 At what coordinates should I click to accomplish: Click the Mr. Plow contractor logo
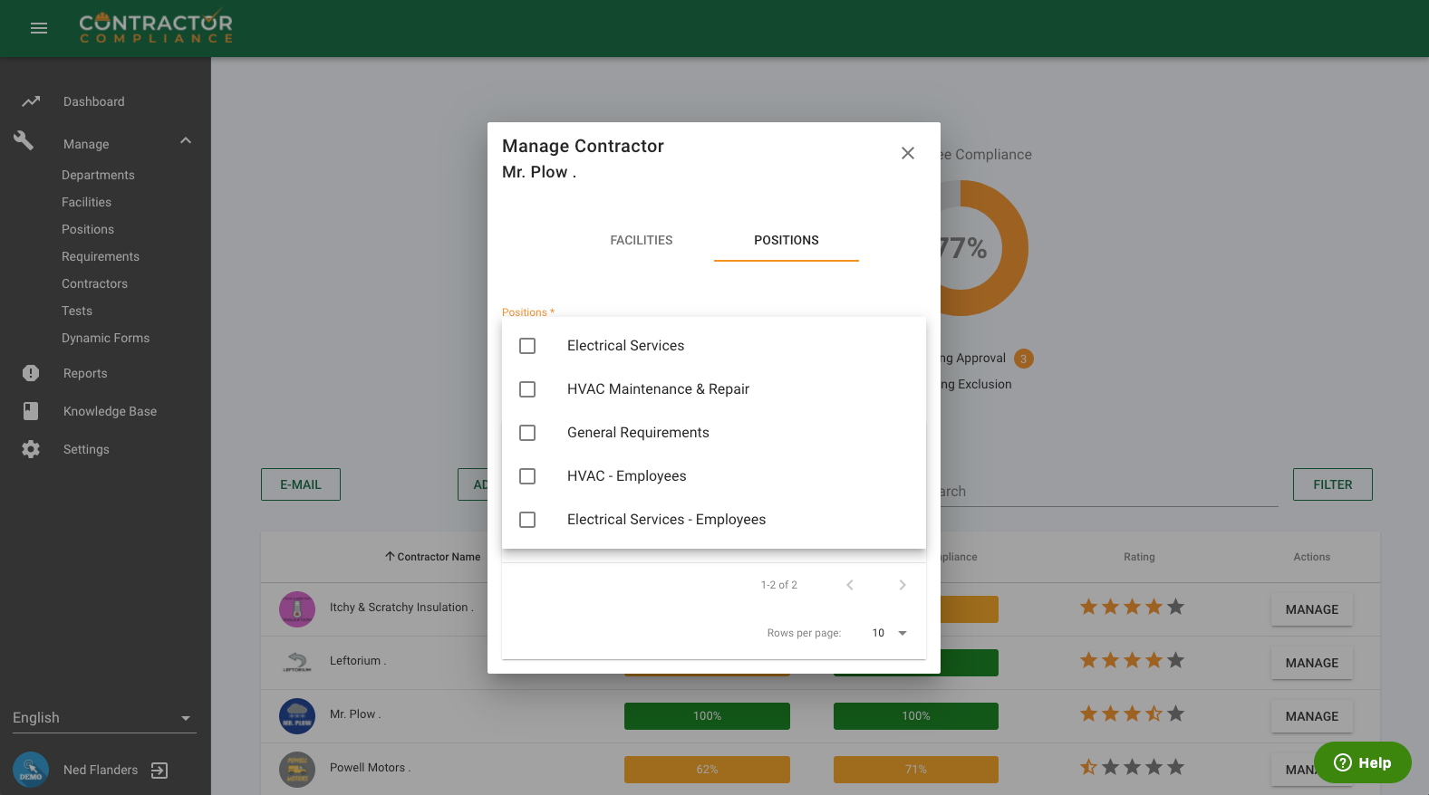[x=297, y=716]
